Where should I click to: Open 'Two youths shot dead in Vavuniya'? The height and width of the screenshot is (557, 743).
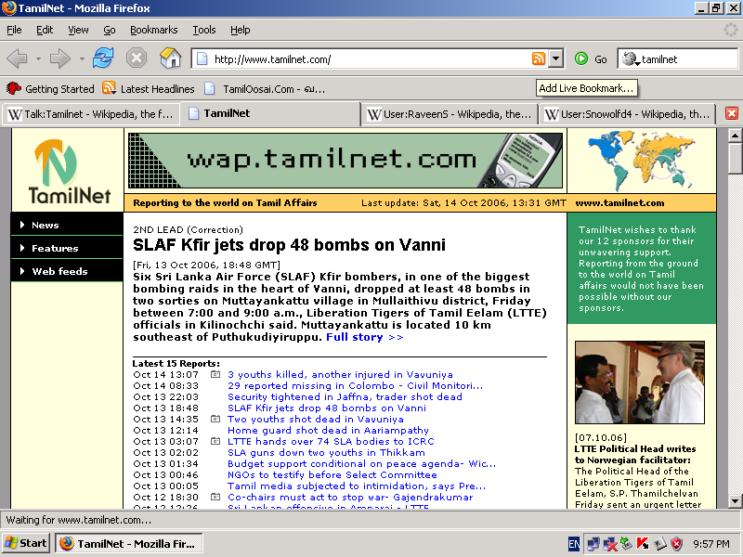tap(316, 420)
